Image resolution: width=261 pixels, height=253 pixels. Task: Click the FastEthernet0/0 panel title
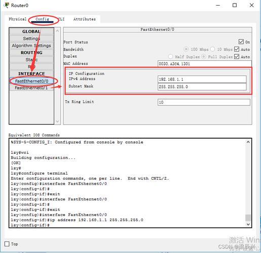[x=157, y=29]
